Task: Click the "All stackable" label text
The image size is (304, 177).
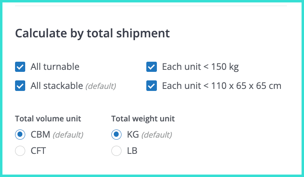Action: (56, 86)
